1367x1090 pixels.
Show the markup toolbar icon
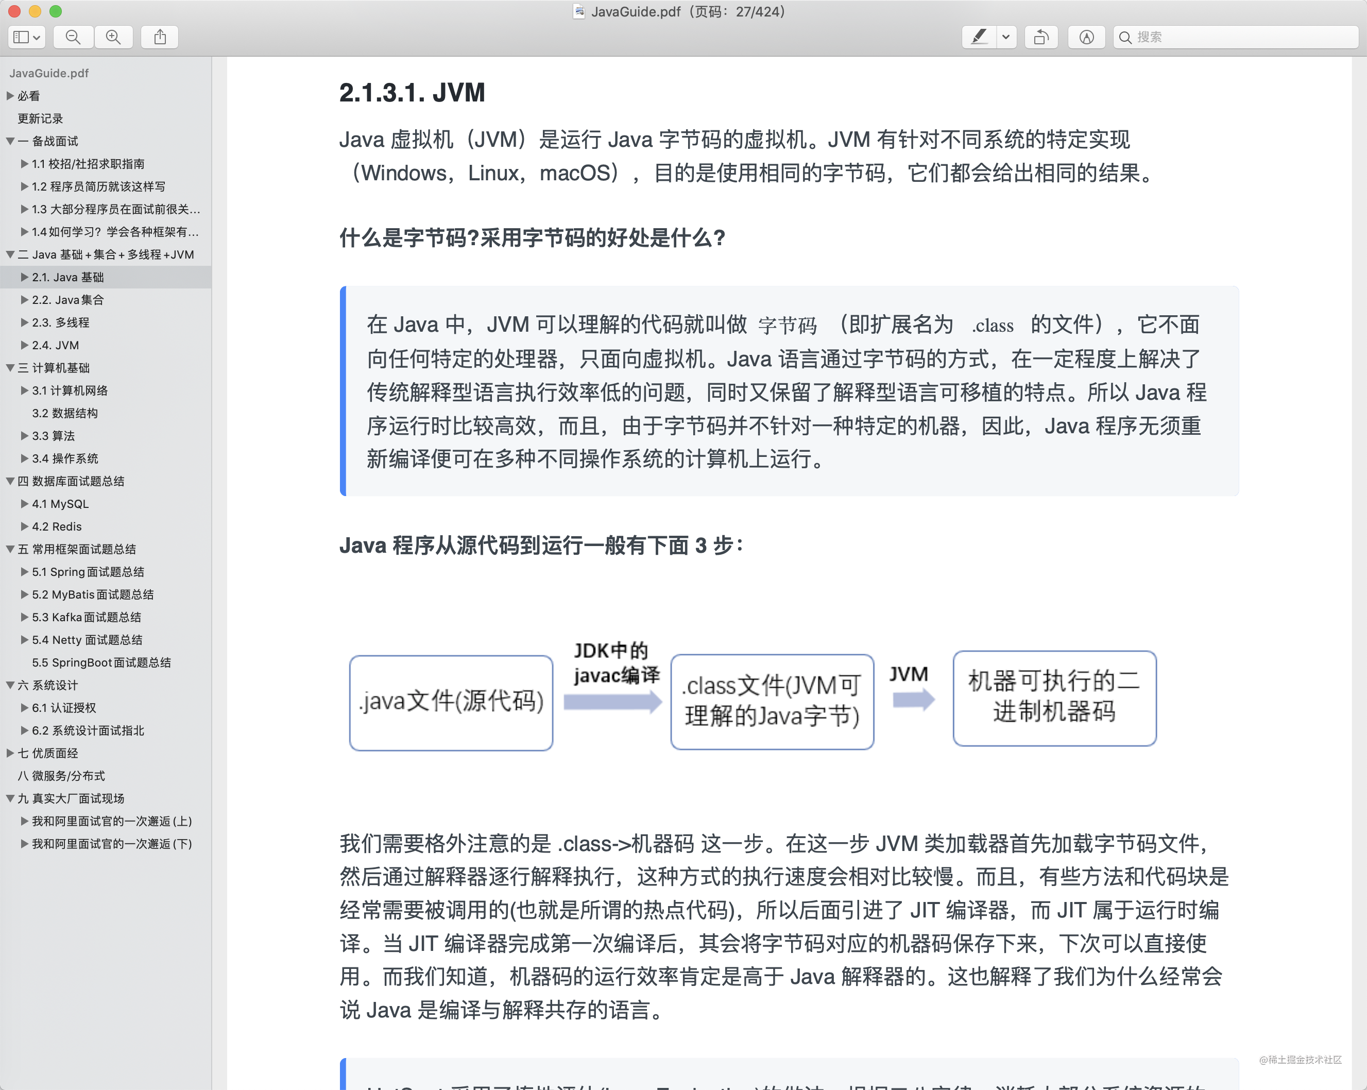(1086, 37)
